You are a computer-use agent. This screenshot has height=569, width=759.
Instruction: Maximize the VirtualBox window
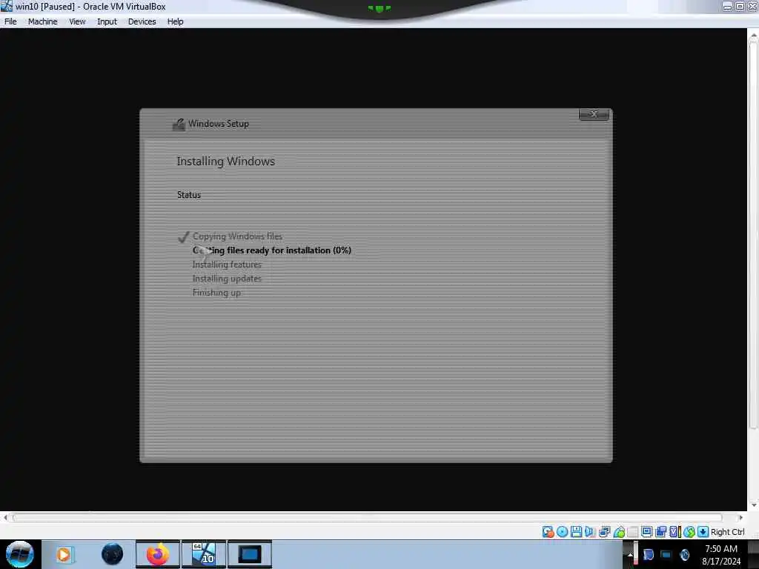tap(740, 6)
